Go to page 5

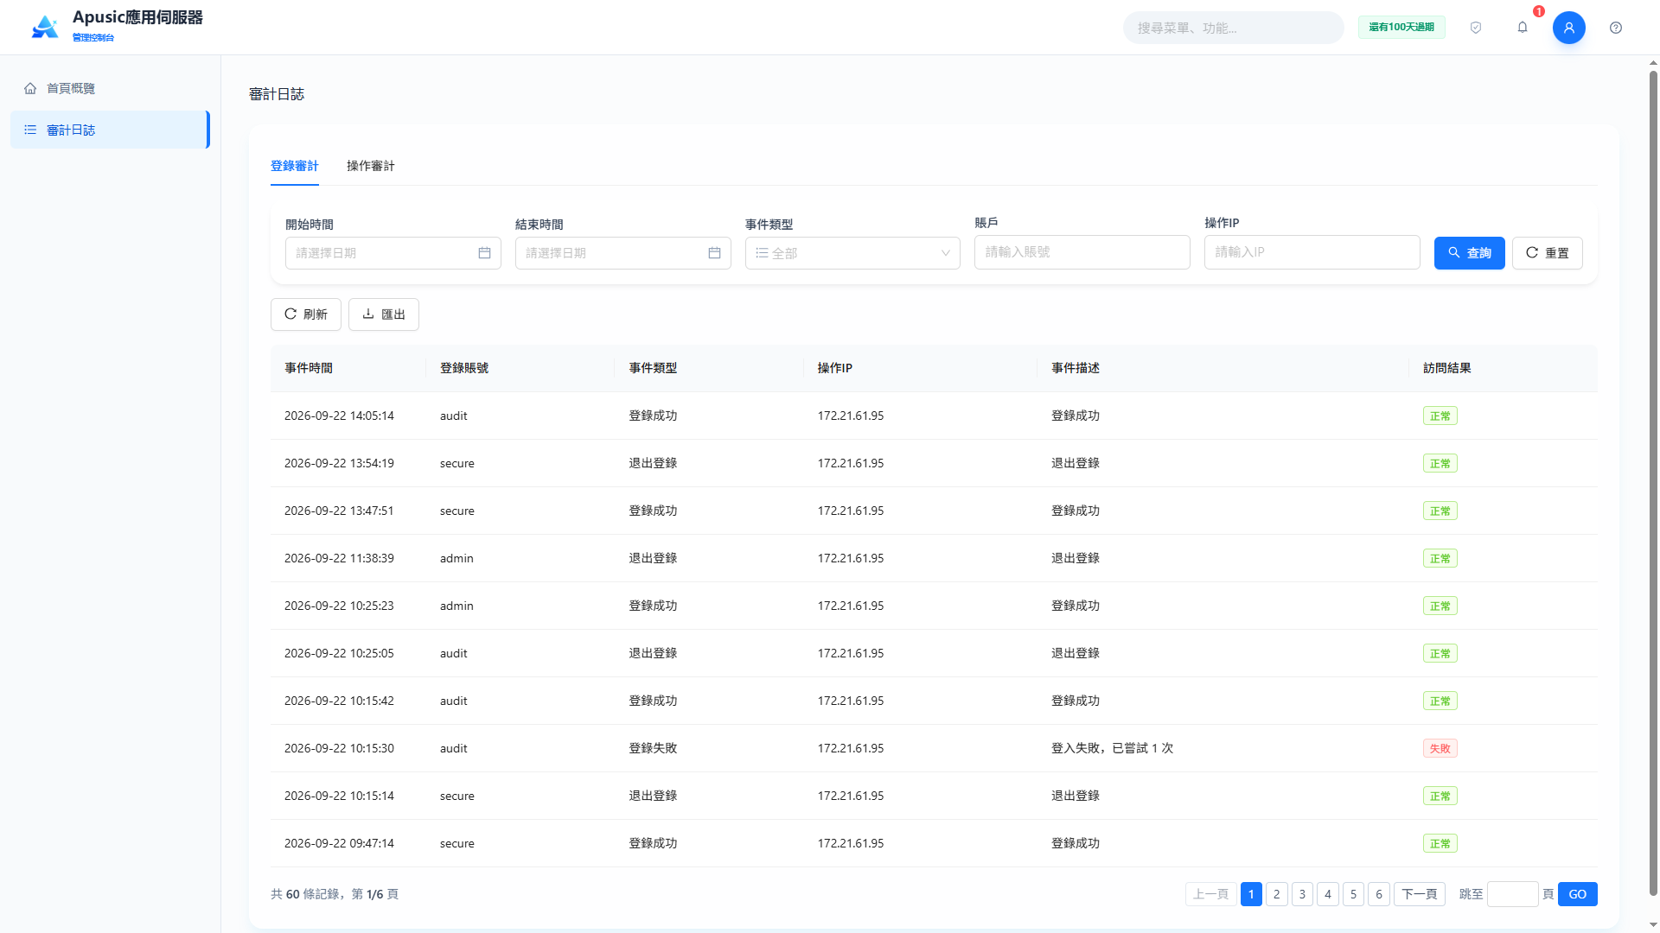tap(1353, 894)
